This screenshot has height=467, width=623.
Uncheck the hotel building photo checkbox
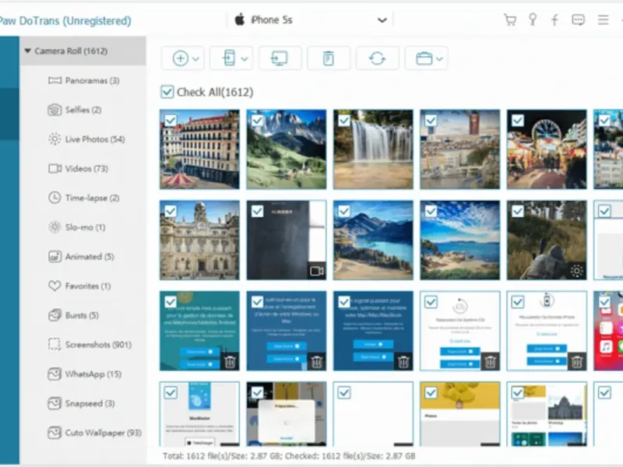pyautogui.click(x=171, y=121)
